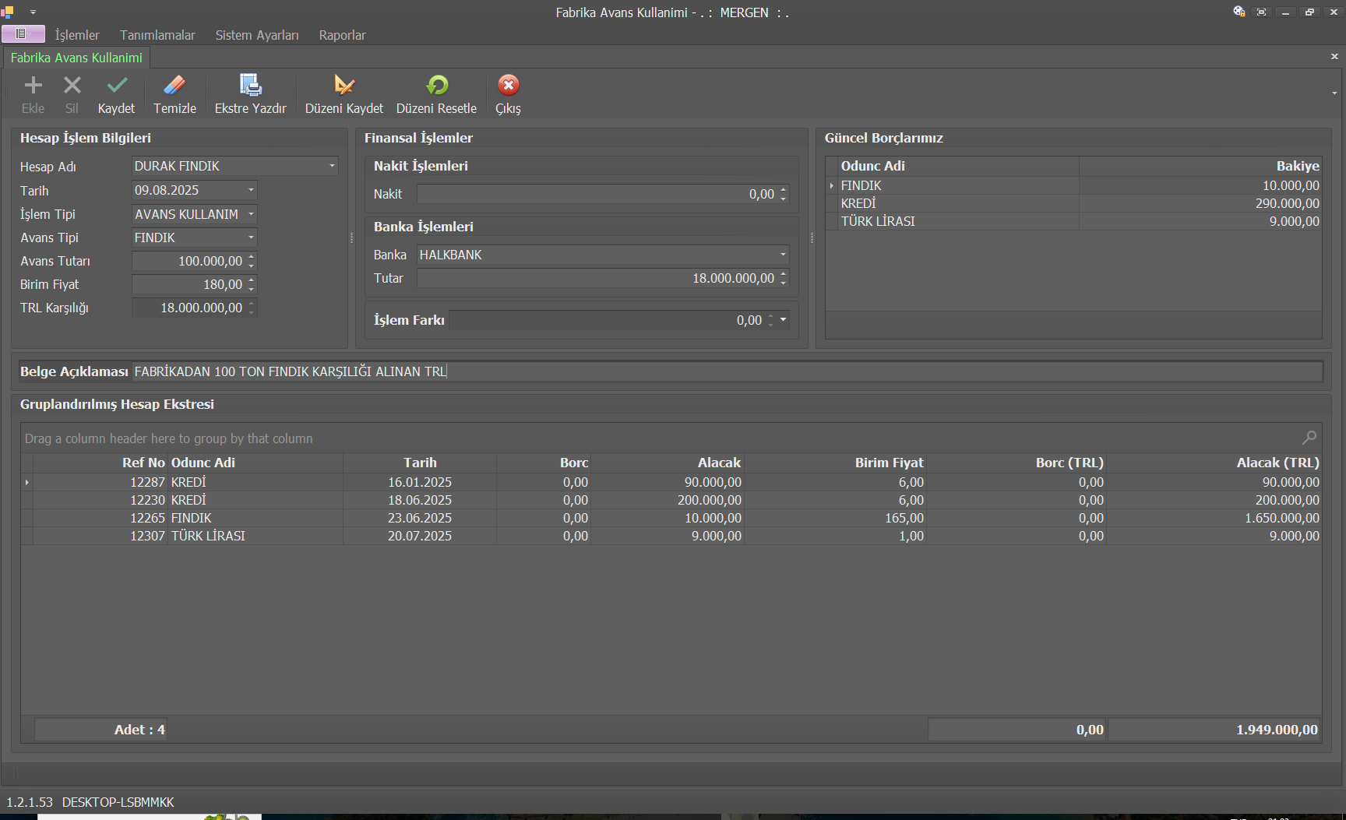Open the Banka HALKBANK dropdown
1346x820 pixels.
tap(783, 255)
